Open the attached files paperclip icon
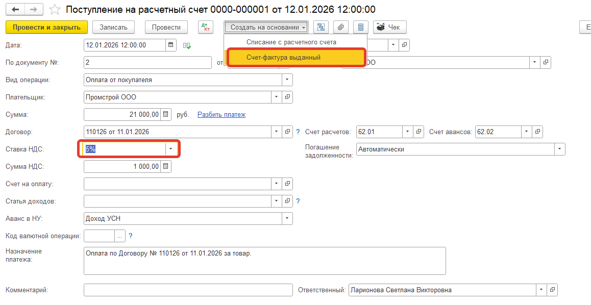Screen dimensions: 591x305 point(341,27)
